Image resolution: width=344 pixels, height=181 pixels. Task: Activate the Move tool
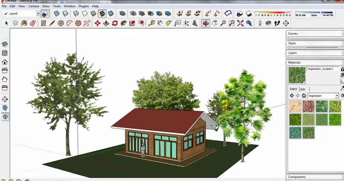click(x=98, y=23)
